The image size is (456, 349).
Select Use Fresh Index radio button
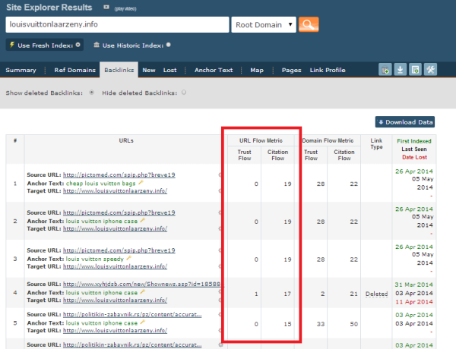point(78,45)
